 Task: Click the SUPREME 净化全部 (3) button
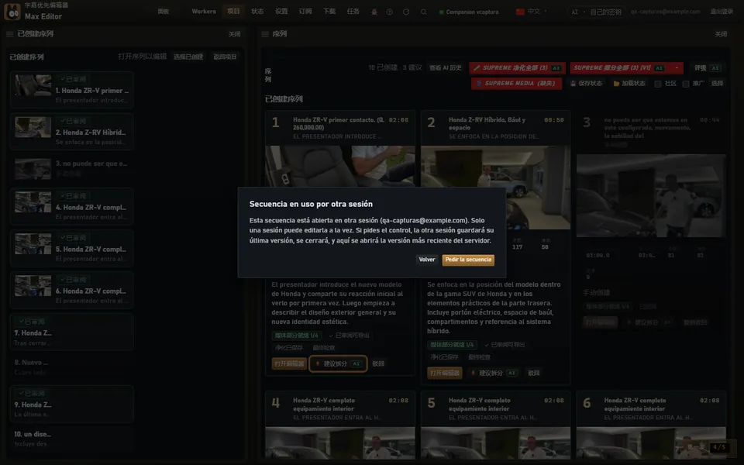(517, 68)
